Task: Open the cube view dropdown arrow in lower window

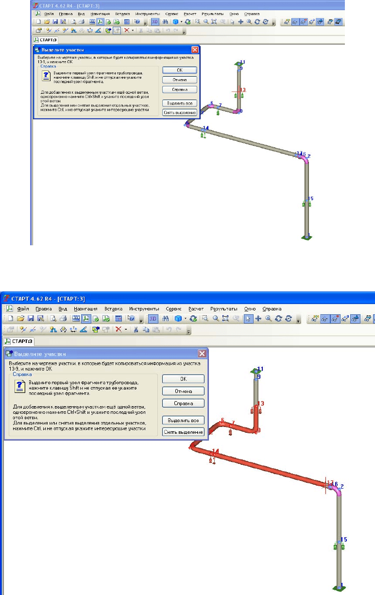Action: click(x=185, y=319)
